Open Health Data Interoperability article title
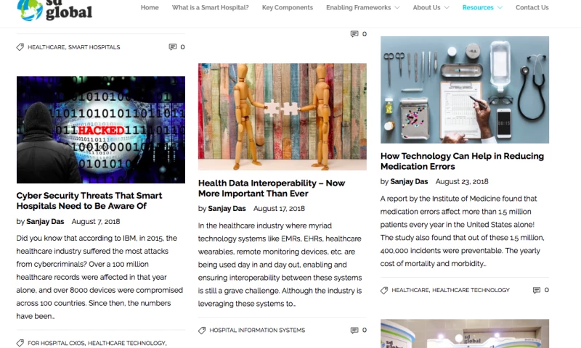581x348 pixels. click(x=272, y=188)
